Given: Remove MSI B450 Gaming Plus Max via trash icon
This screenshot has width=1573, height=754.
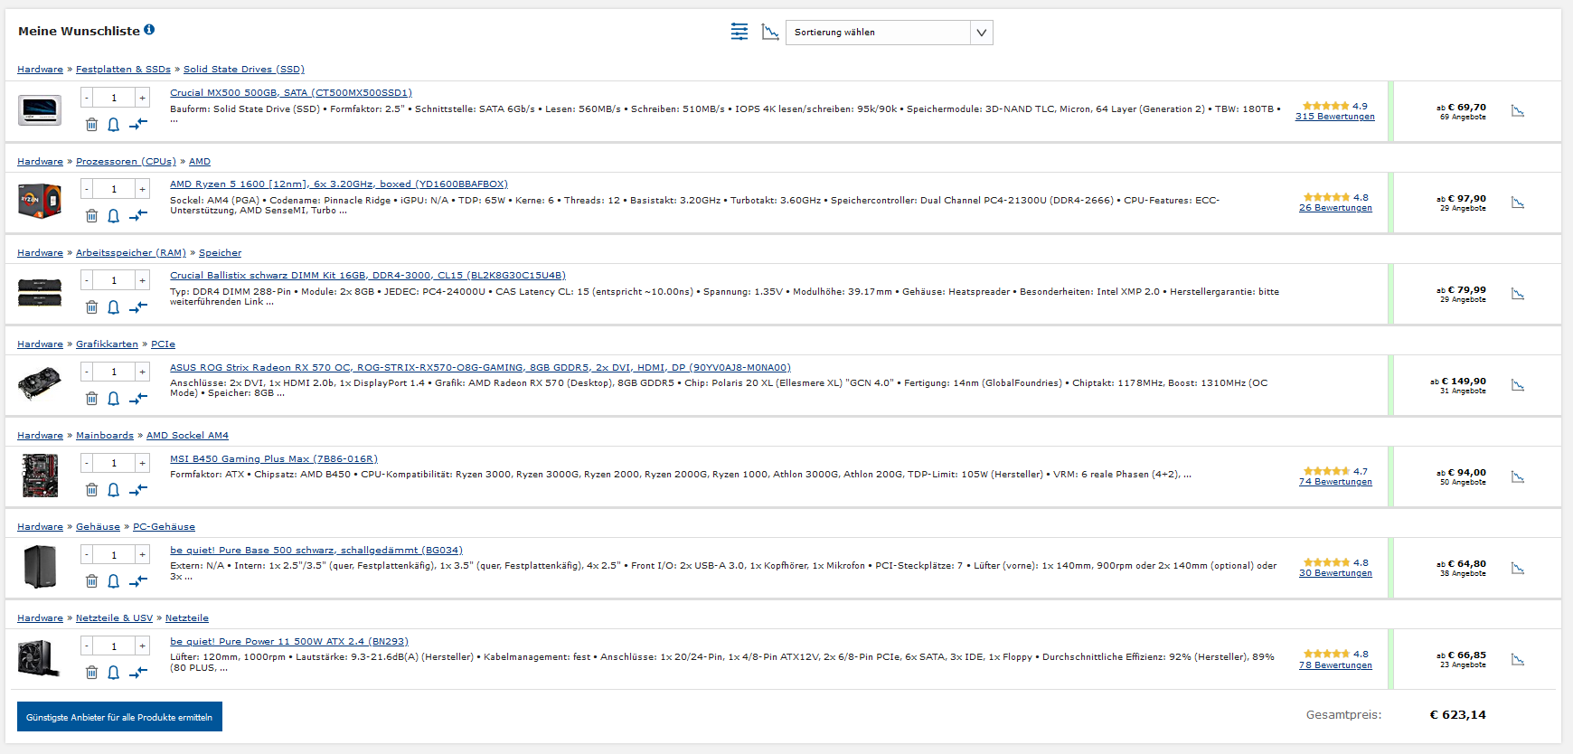Looking at the screenshot, I should click(91, 490).
